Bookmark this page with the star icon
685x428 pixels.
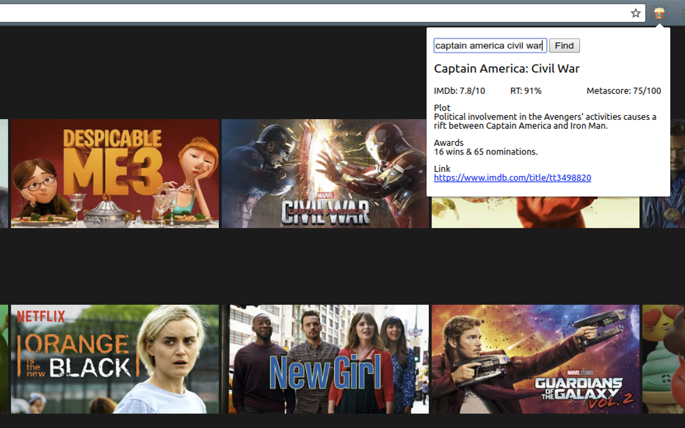pyautogui.click(x=635, y=13)
